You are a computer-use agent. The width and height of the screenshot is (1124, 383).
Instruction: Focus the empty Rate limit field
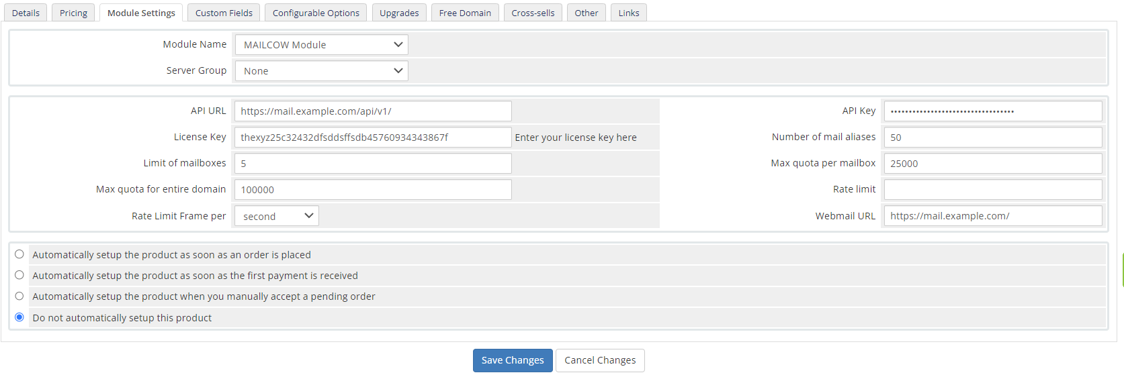pyautogui.click(x=993, y=190)
